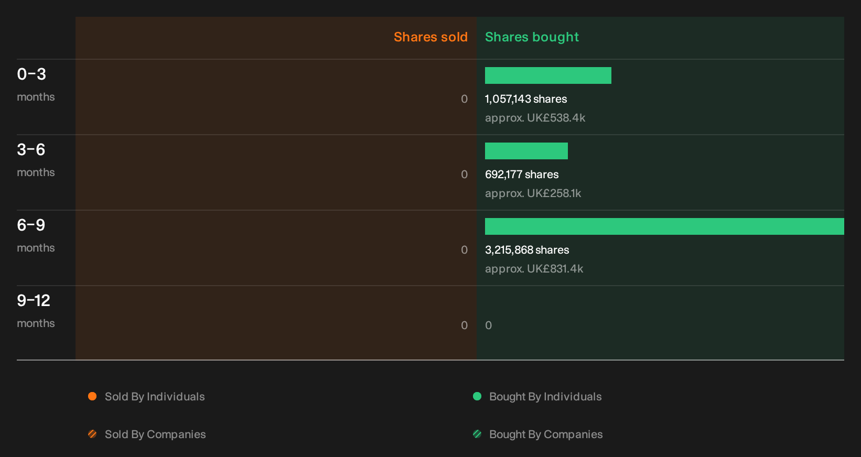The image size is (861, 457).
Task: Click the 0-3 months green bought bar
Action: 548,75
